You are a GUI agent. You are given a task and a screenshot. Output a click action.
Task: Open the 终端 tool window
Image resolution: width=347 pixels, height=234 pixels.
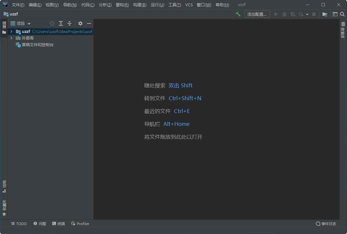[x=59, y=224]
